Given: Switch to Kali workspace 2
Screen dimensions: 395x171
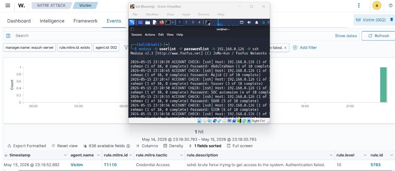Looking at the screenshot, I should (x=186, y=22).
